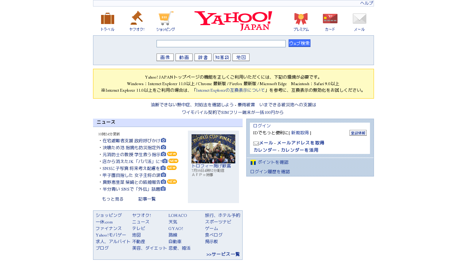Screen dimensions: 467x262
Task: Select the 地図 search tab
Action: (x=241, y=57)
